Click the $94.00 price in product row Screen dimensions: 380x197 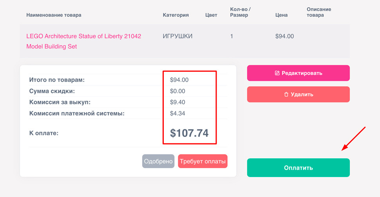[284, 36]
